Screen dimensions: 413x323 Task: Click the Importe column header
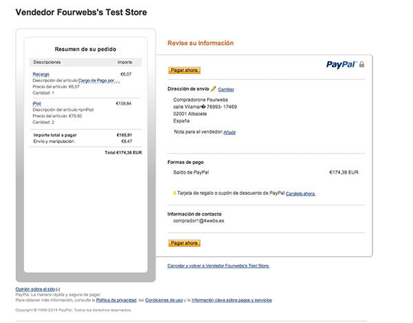(125, 62)
